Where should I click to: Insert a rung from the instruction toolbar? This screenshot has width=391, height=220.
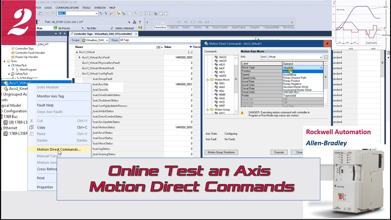[x=156, y=22]
